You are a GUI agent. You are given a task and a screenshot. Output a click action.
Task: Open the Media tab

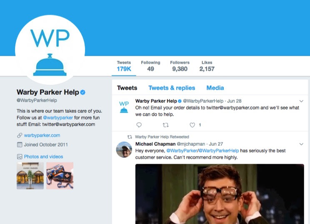click(x=215, y=88)
